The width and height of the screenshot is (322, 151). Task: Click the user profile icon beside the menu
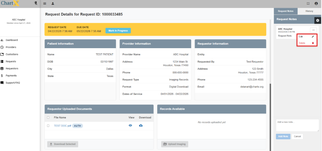click(x=53, y=3)
